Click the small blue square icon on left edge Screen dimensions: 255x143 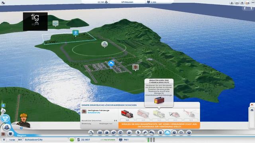3,106
